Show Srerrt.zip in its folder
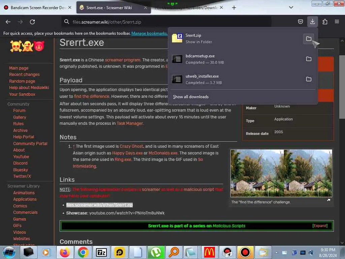 click(x=309, y=39)
